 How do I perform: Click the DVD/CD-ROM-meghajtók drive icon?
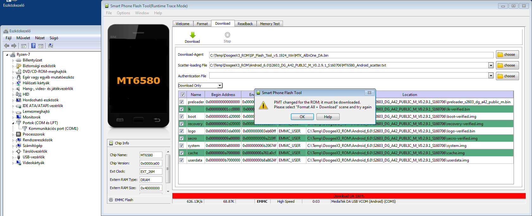tap(19, 72)
